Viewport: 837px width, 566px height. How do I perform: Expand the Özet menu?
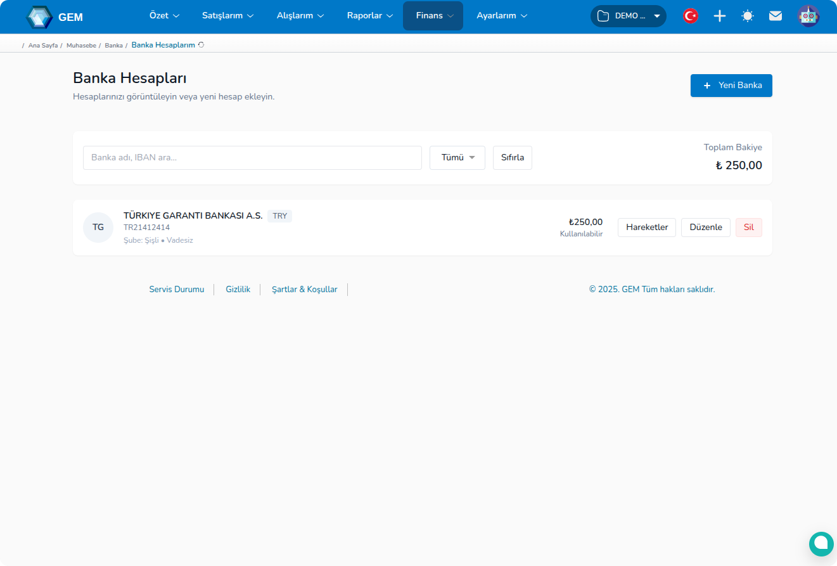164,16
